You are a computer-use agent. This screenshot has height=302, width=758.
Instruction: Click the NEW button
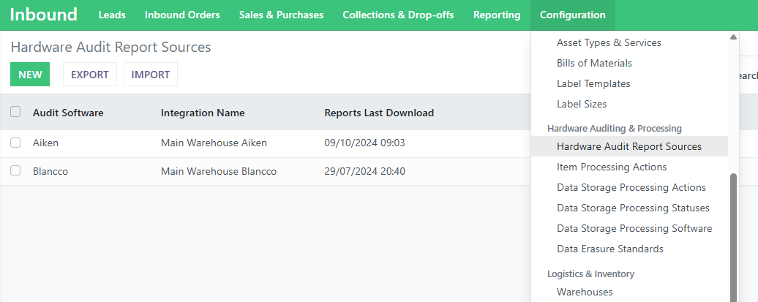pyautogui.click(x=30, y=75)
